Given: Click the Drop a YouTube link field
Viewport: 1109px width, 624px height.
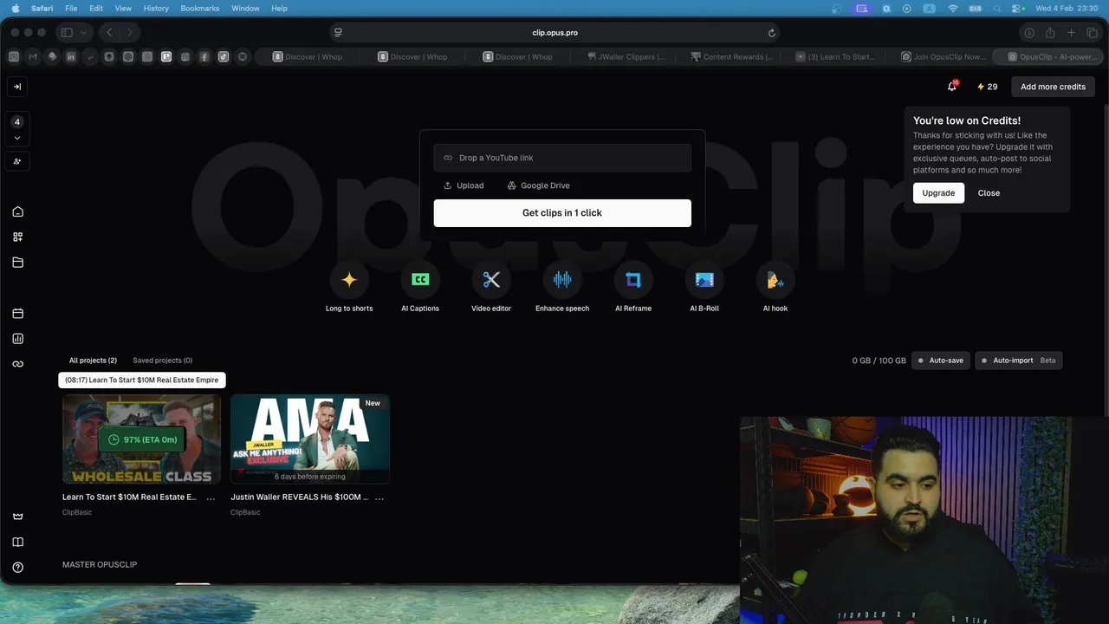Looking at the screenshot, I should pyautogui.click(x=562, y=158).
